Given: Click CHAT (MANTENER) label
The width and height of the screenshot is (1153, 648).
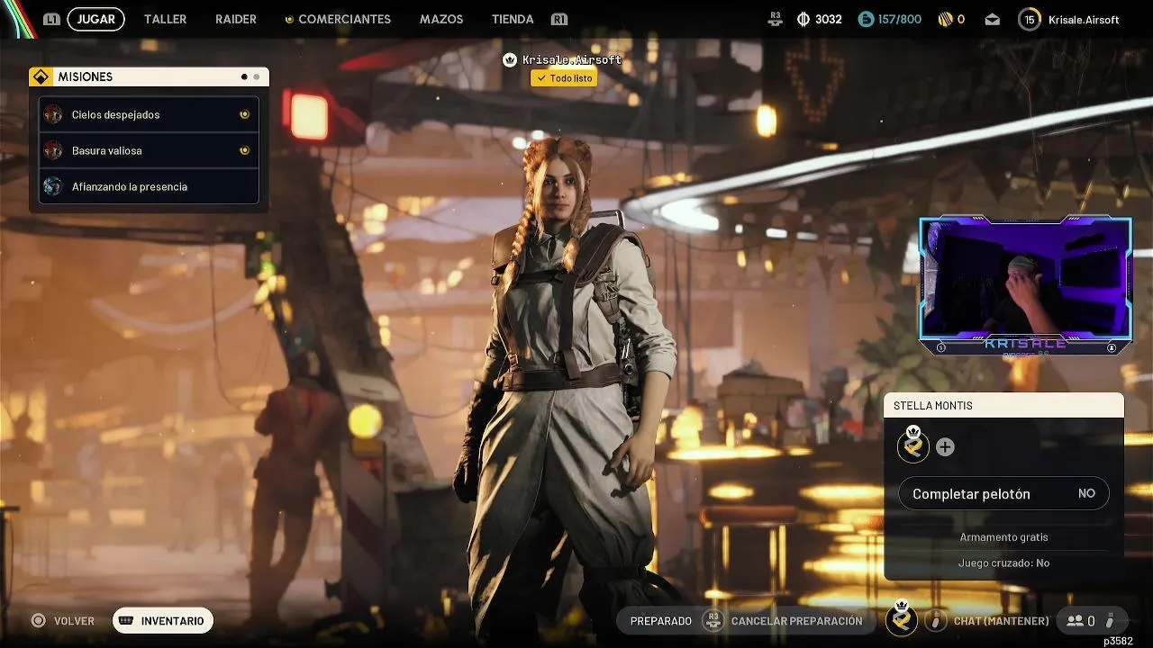Looking at the screenshot, I should pyautogui.click(x=1001, y=621).
